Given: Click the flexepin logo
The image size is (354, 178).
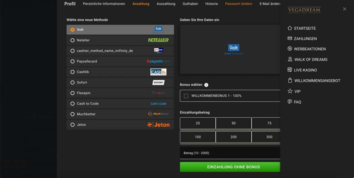Looking at the screenshot, I should [x=158, y=93].
